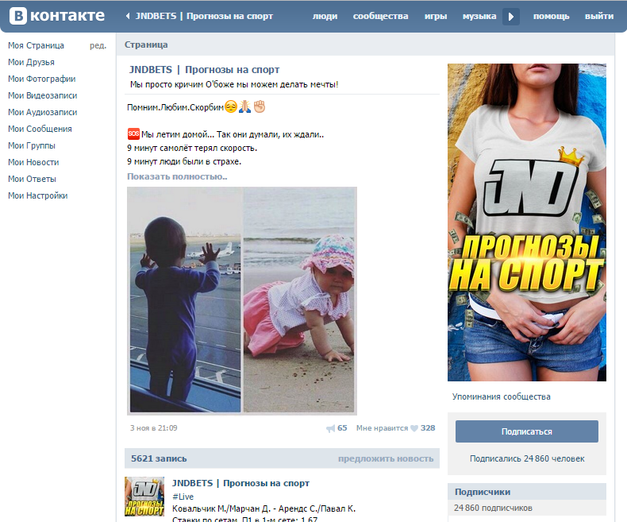Click the music player play icon

coord(511,17)
